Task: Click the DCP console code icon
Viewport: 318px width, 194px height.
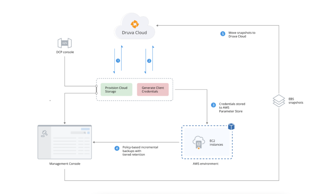Action: point(65,43)
